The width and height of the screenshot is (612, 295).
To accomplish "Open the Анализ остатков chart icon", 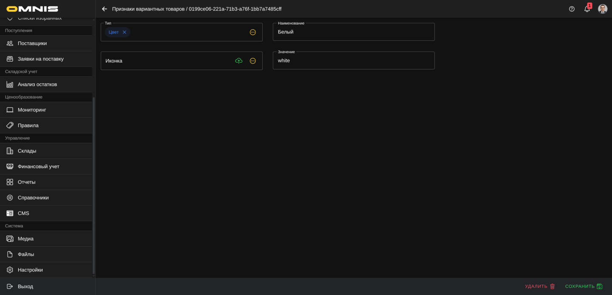I will tap(10, 84).
